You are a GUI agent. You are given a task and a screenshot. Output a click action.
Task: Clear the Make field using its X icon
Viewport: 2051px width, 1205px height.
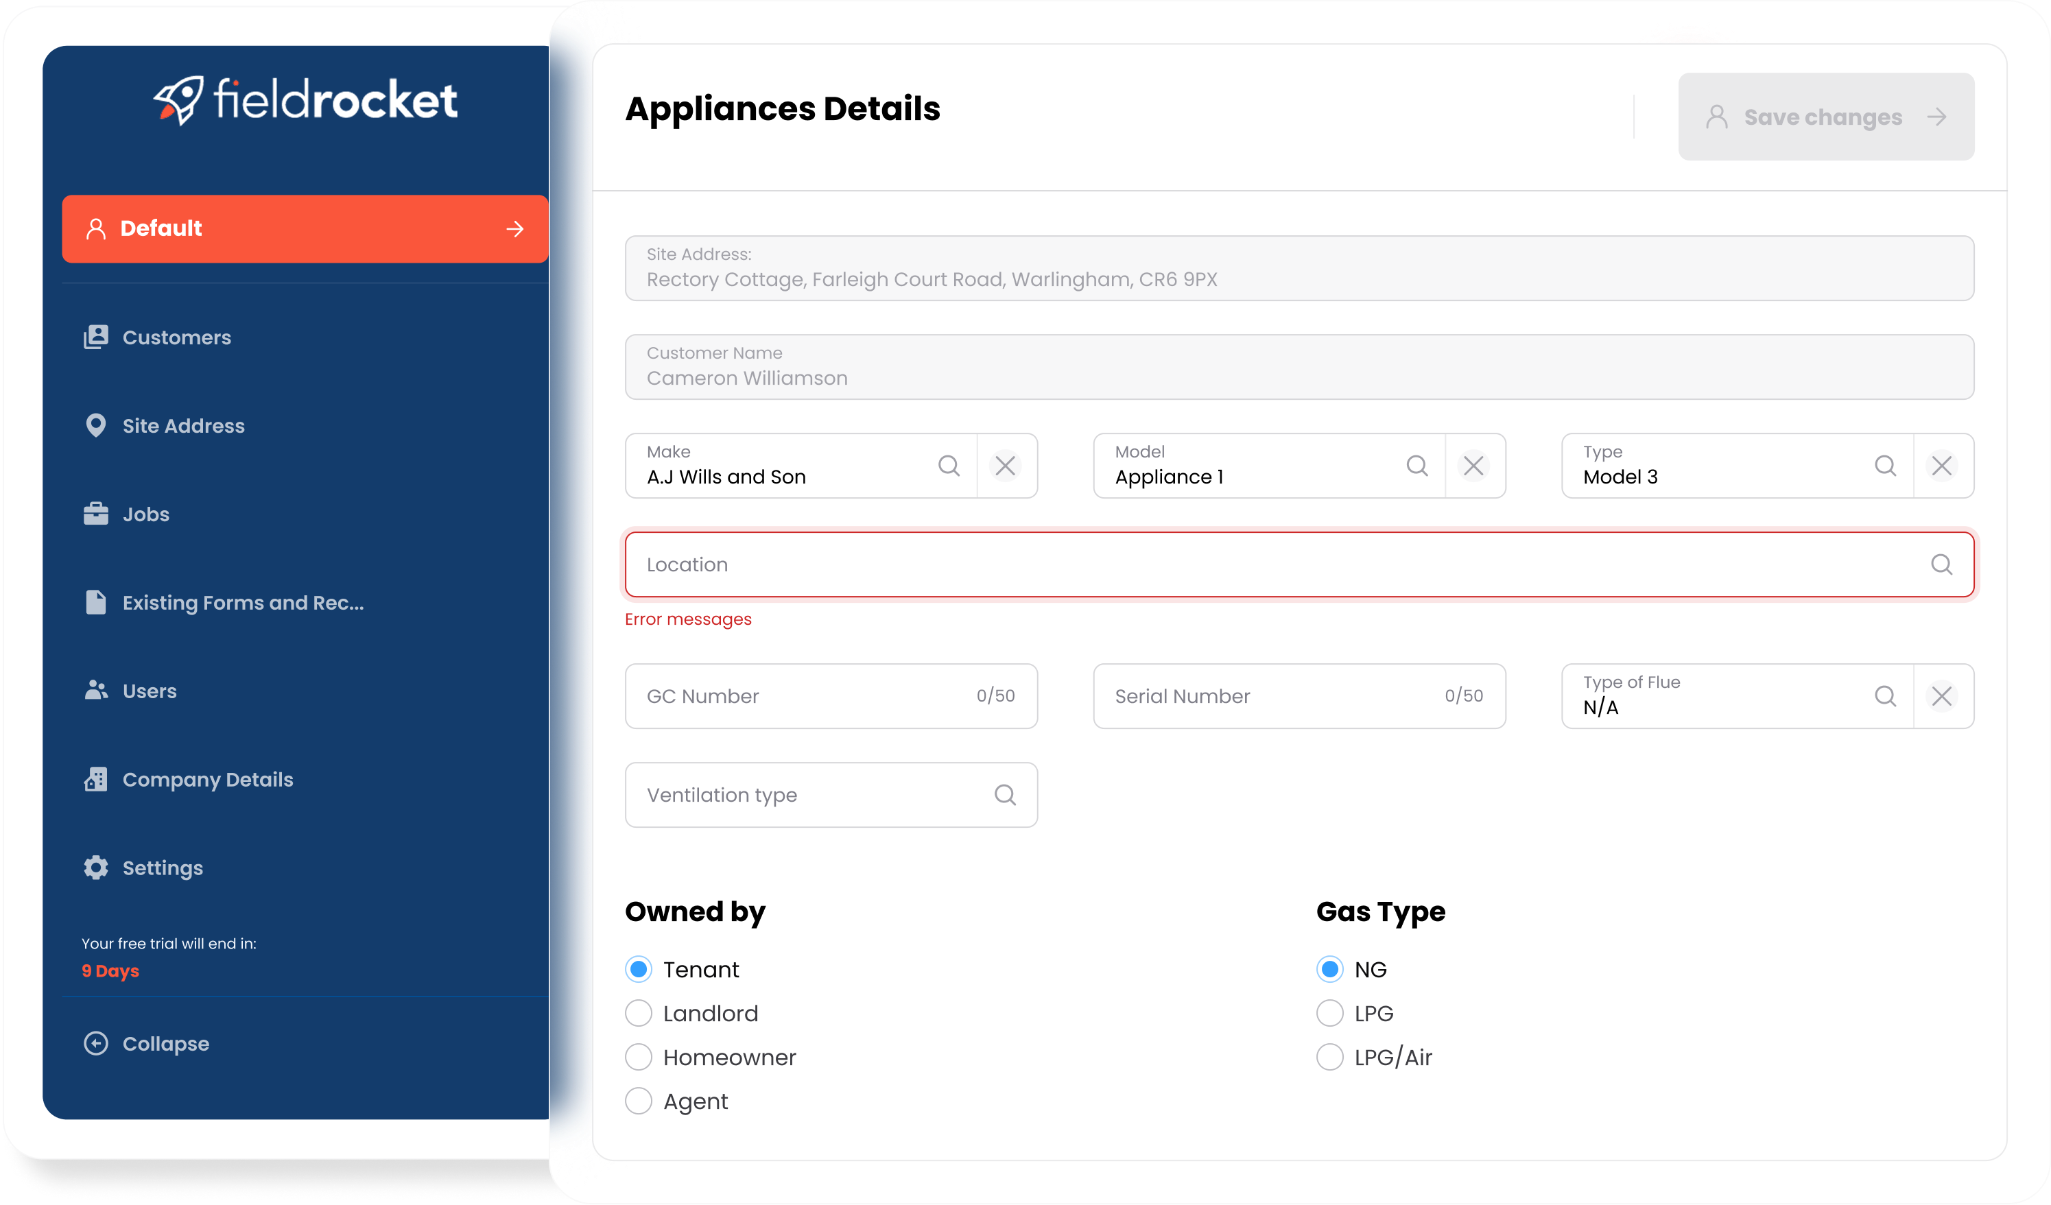coord(1006,466)
